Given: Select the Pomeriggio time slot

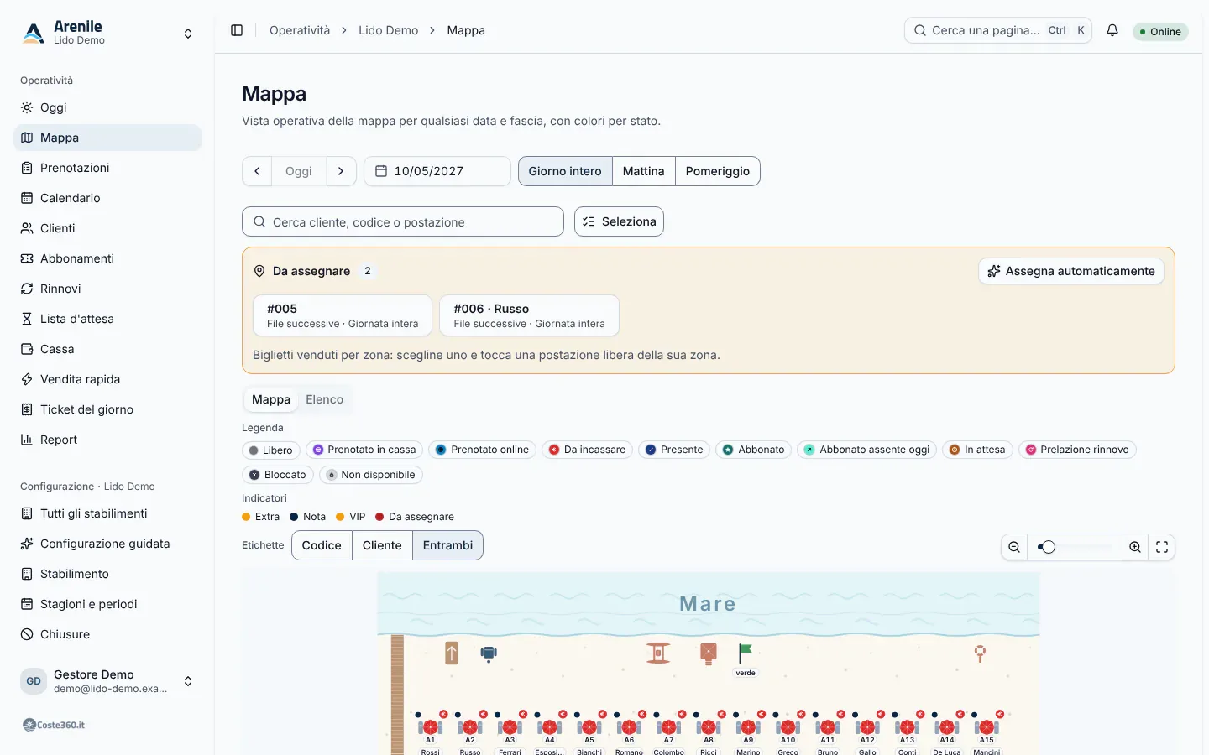Looking at the screenshot, I should pyautogui.click(x=718, y=171).
